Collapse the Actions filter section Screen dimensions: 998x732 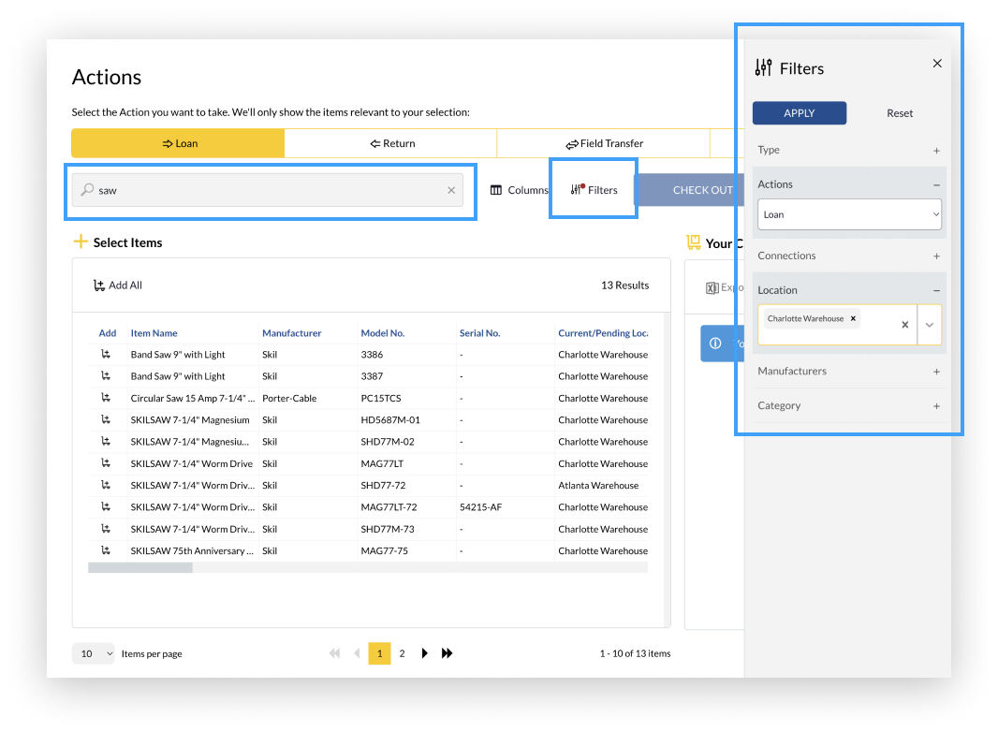point(936,184)
